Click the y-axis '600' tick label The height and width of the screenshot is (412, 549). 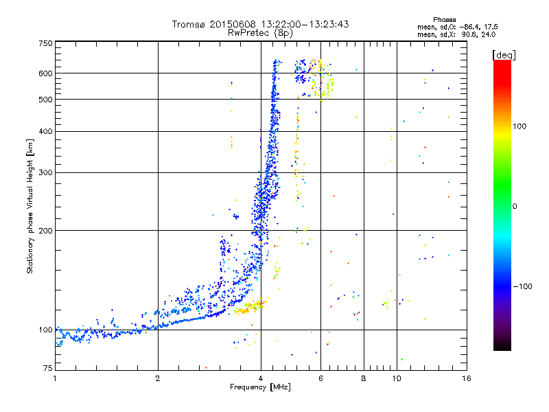pyautogui.click(x=45, y=73)
